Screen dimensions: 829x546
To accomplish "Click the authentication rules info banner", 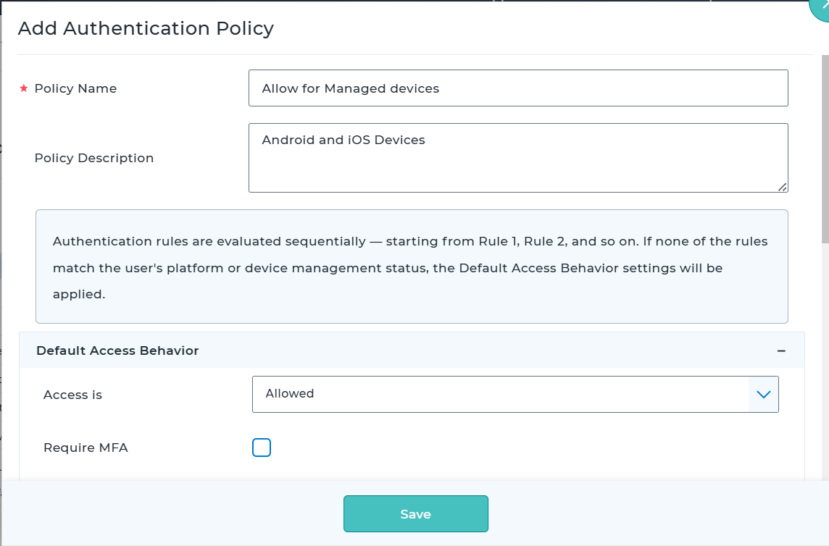I will [411, 266].
